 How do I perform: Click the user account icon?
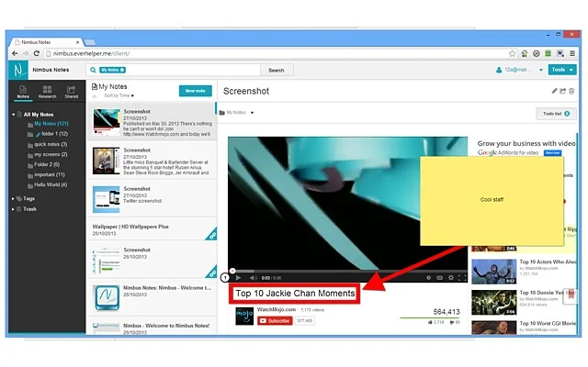coord(499,70)
